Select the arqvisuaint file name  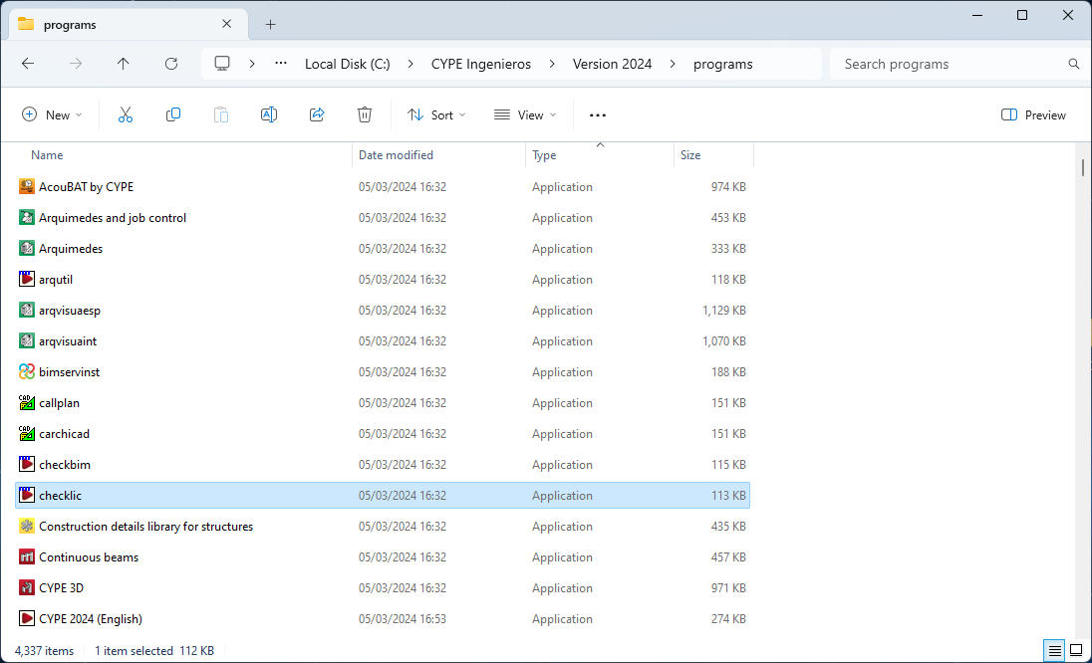pos(68,340)
